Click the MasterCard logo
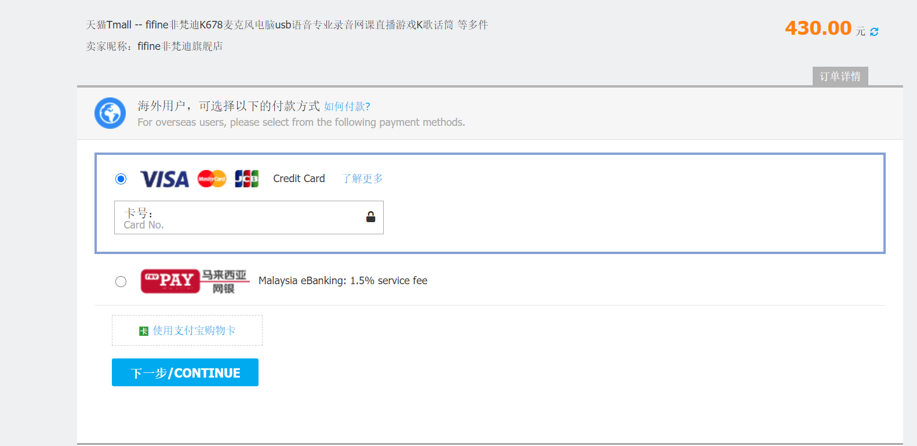 [212, 179]
